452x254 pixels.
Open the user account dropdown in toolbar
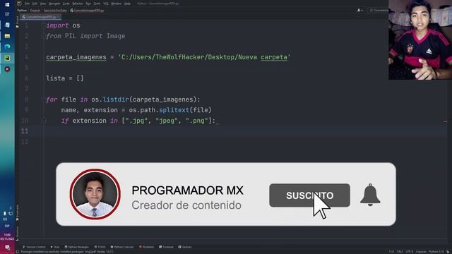tap(359, 10)
